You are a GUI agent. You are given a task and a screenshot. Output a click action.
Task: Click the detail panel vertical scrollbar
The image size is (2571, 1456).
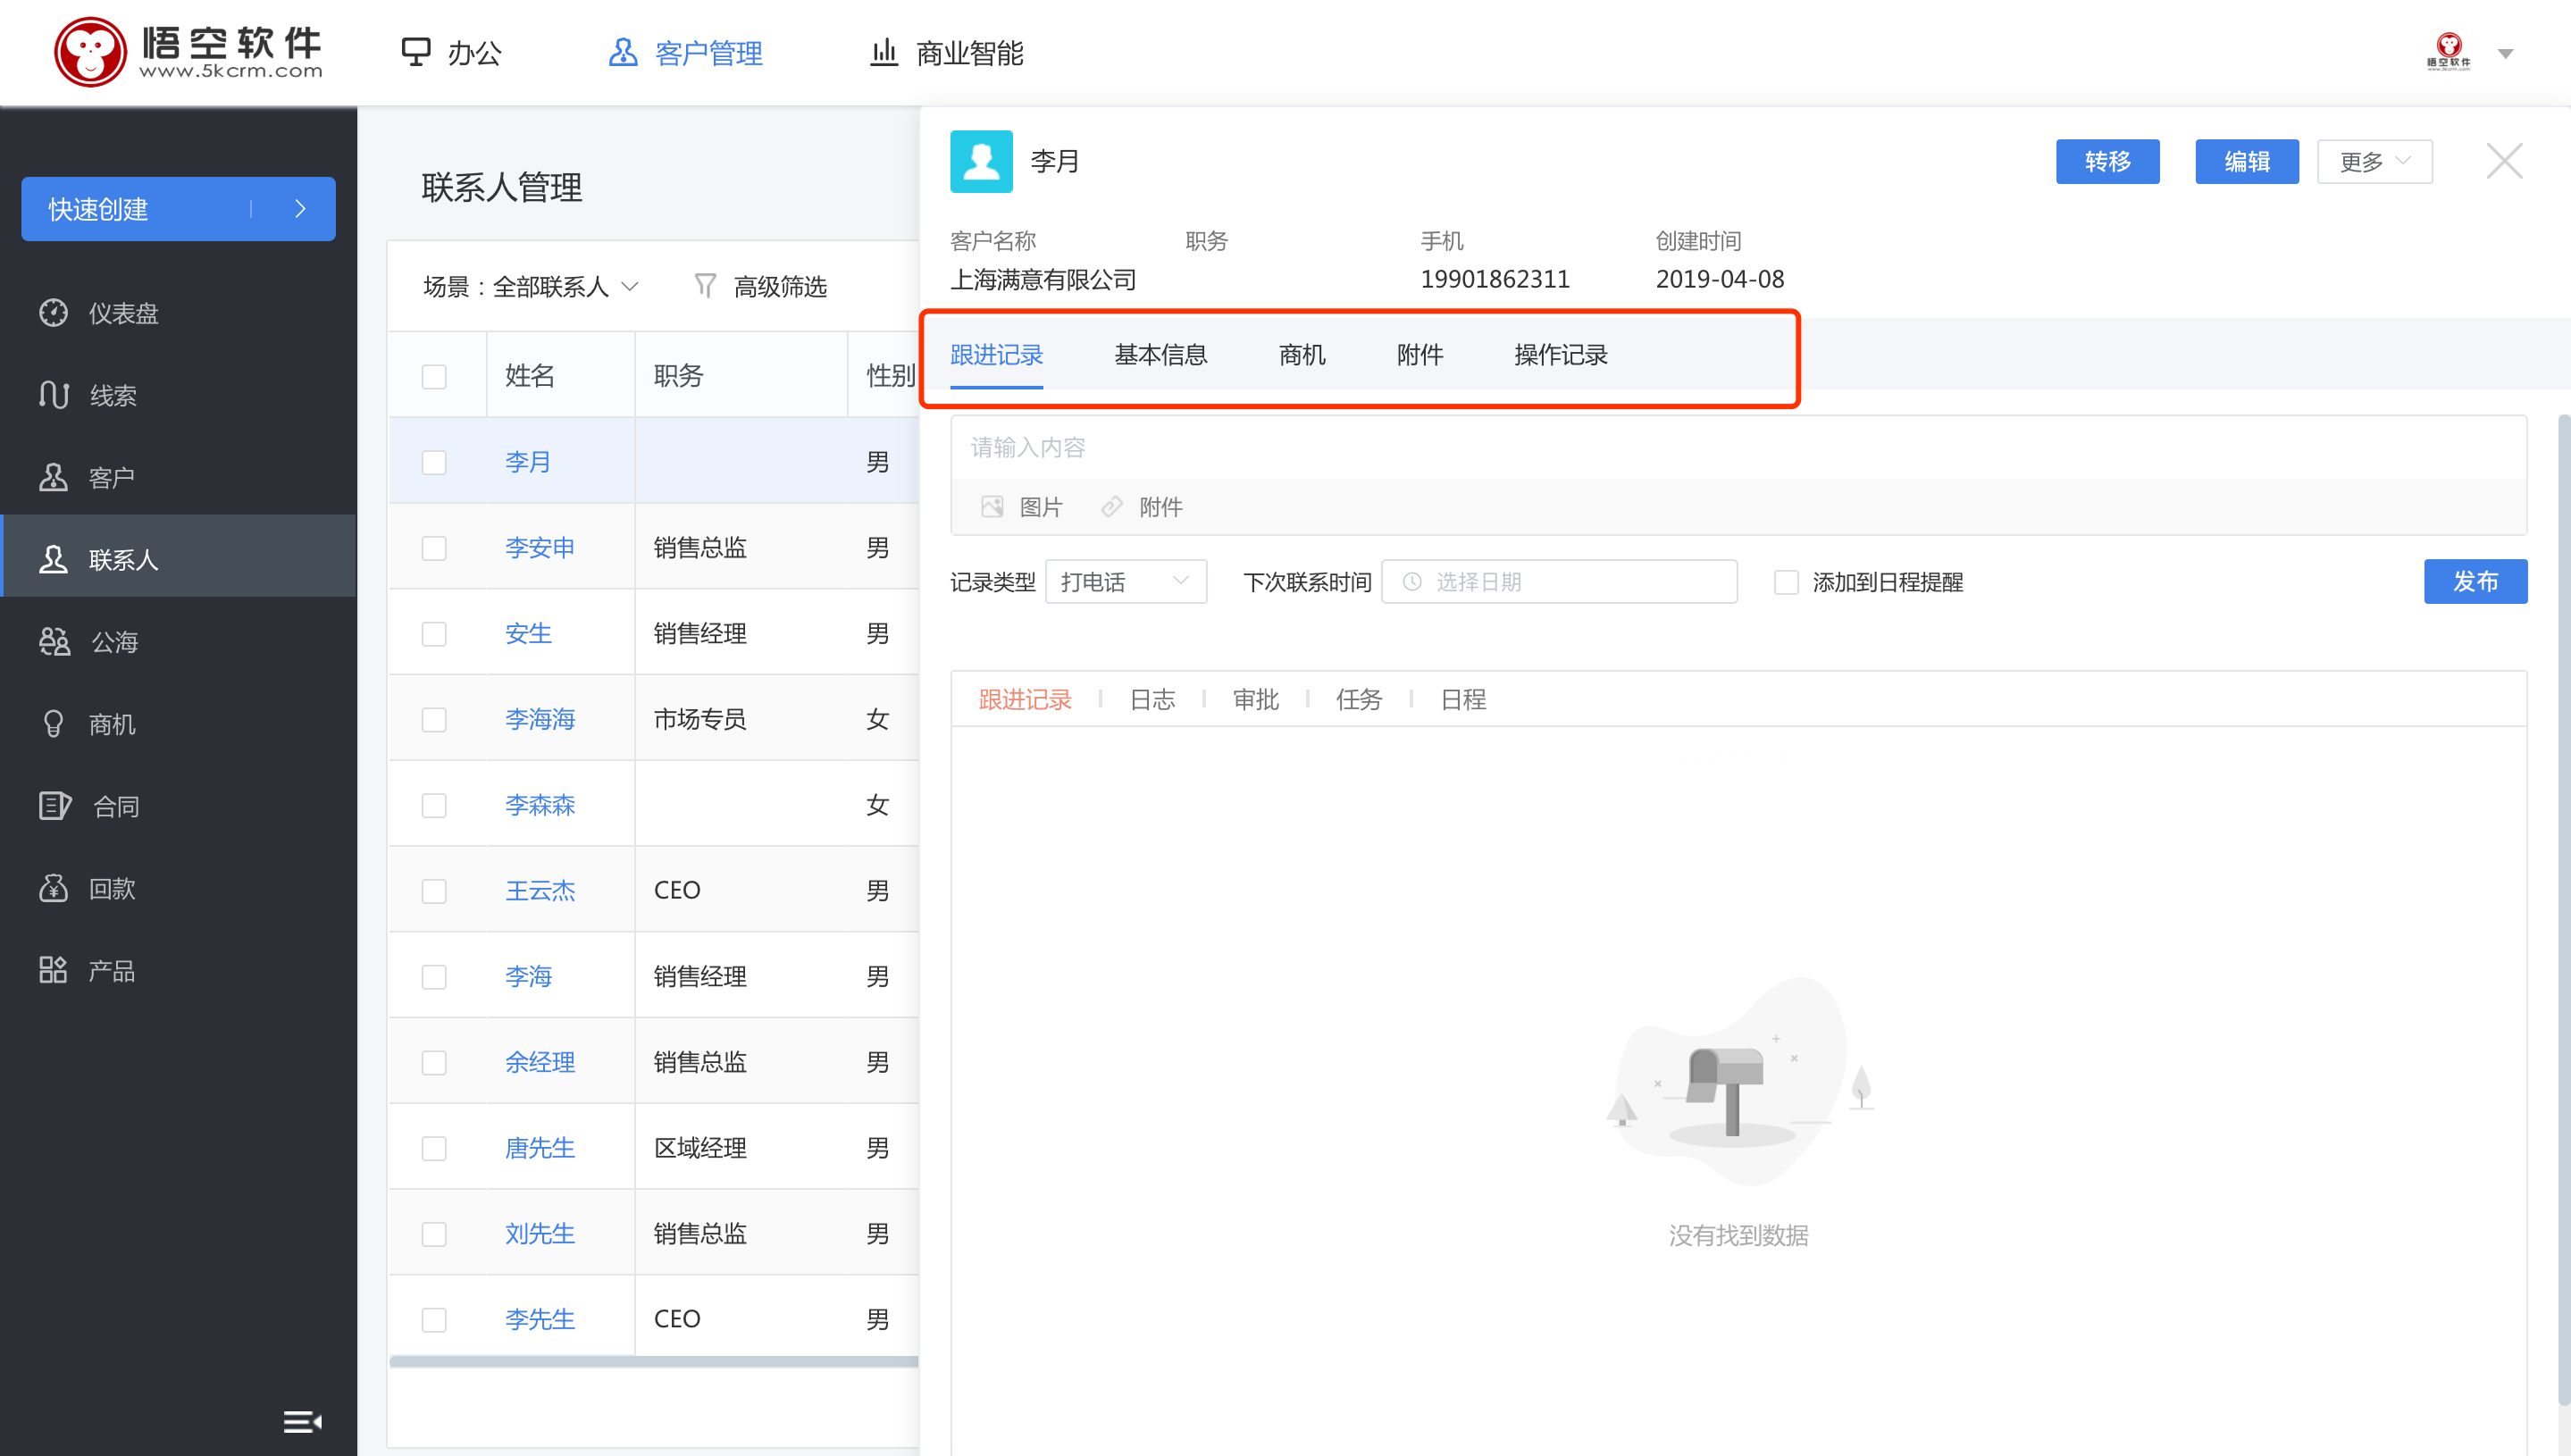coord(2563,909)
